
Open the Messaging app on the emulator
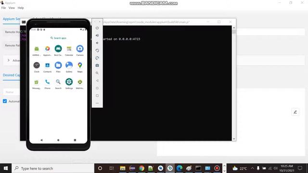point(37,82)
